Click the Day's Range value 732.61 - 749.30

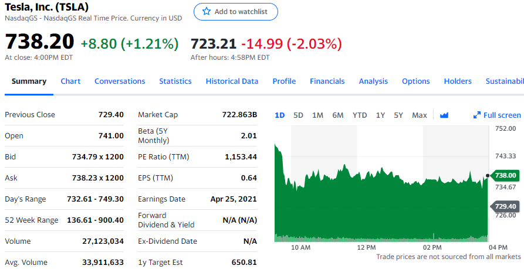coord(95,199)
